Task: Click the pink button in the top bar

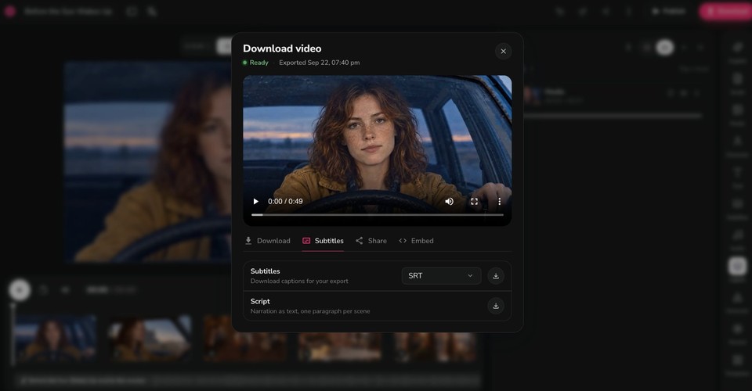Action: click(x=725, y=11)
